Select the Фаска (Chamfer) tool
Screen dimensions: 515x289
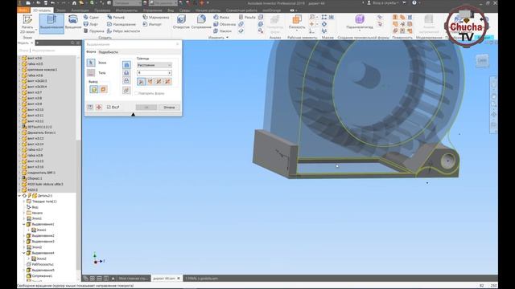coord(221,17)
